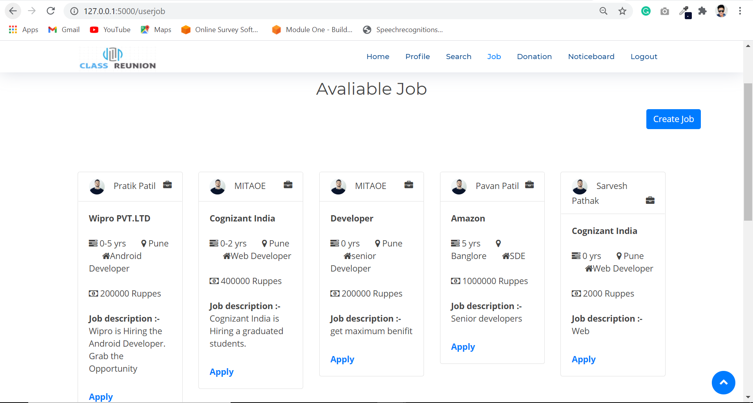Click Sarvesh Pathak's avatar picture
This screenshot has width=753, height=403.
point(580,187)
